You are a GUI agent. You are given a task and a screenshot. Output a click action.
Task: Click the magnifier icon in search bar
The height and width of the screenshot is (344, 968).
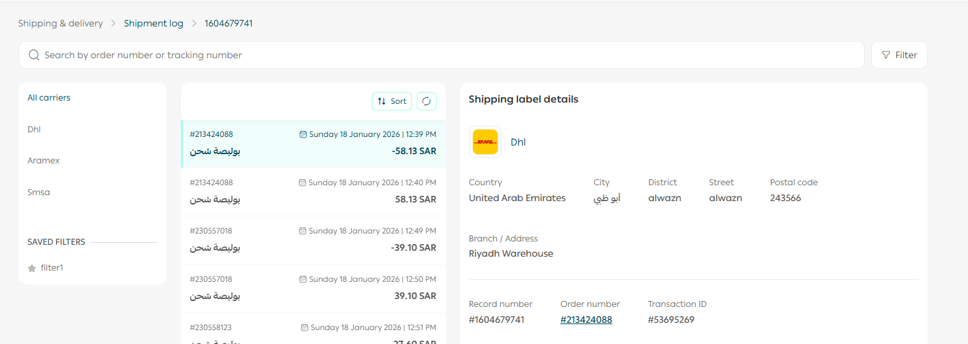(34, 55)
